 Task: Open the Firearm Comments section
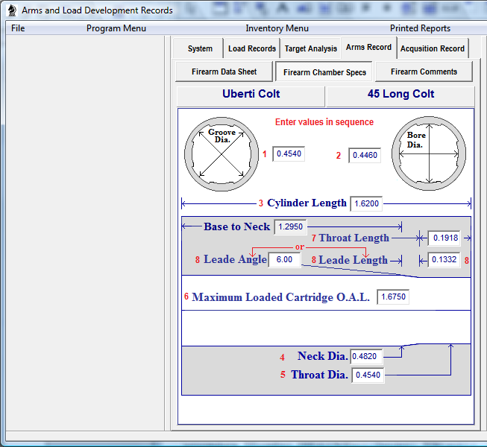click(x=424, y=72)
